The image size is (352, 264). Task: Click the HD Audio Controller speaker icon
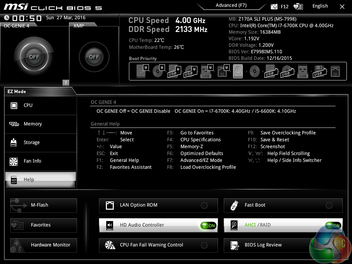point(110,225)
